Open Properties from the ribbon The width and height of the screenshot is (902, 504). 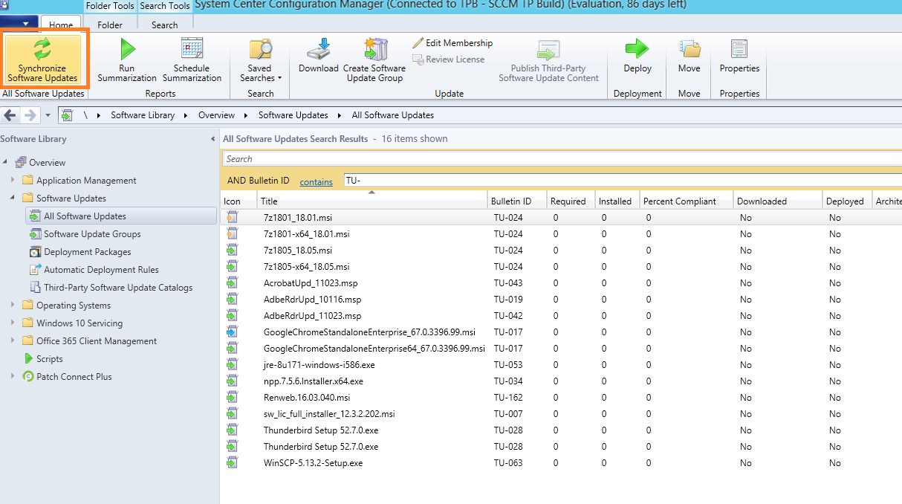739,50
